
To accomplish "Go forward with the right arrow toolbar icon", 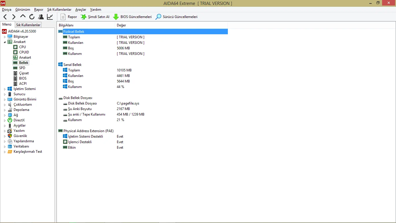I will (x=14, y=17).
